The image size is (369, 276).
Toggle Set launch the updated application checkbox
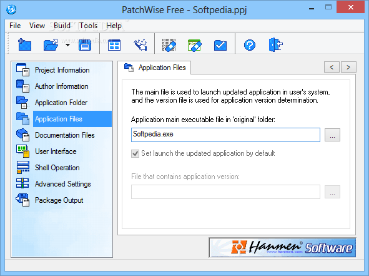(x=135, y=153)
